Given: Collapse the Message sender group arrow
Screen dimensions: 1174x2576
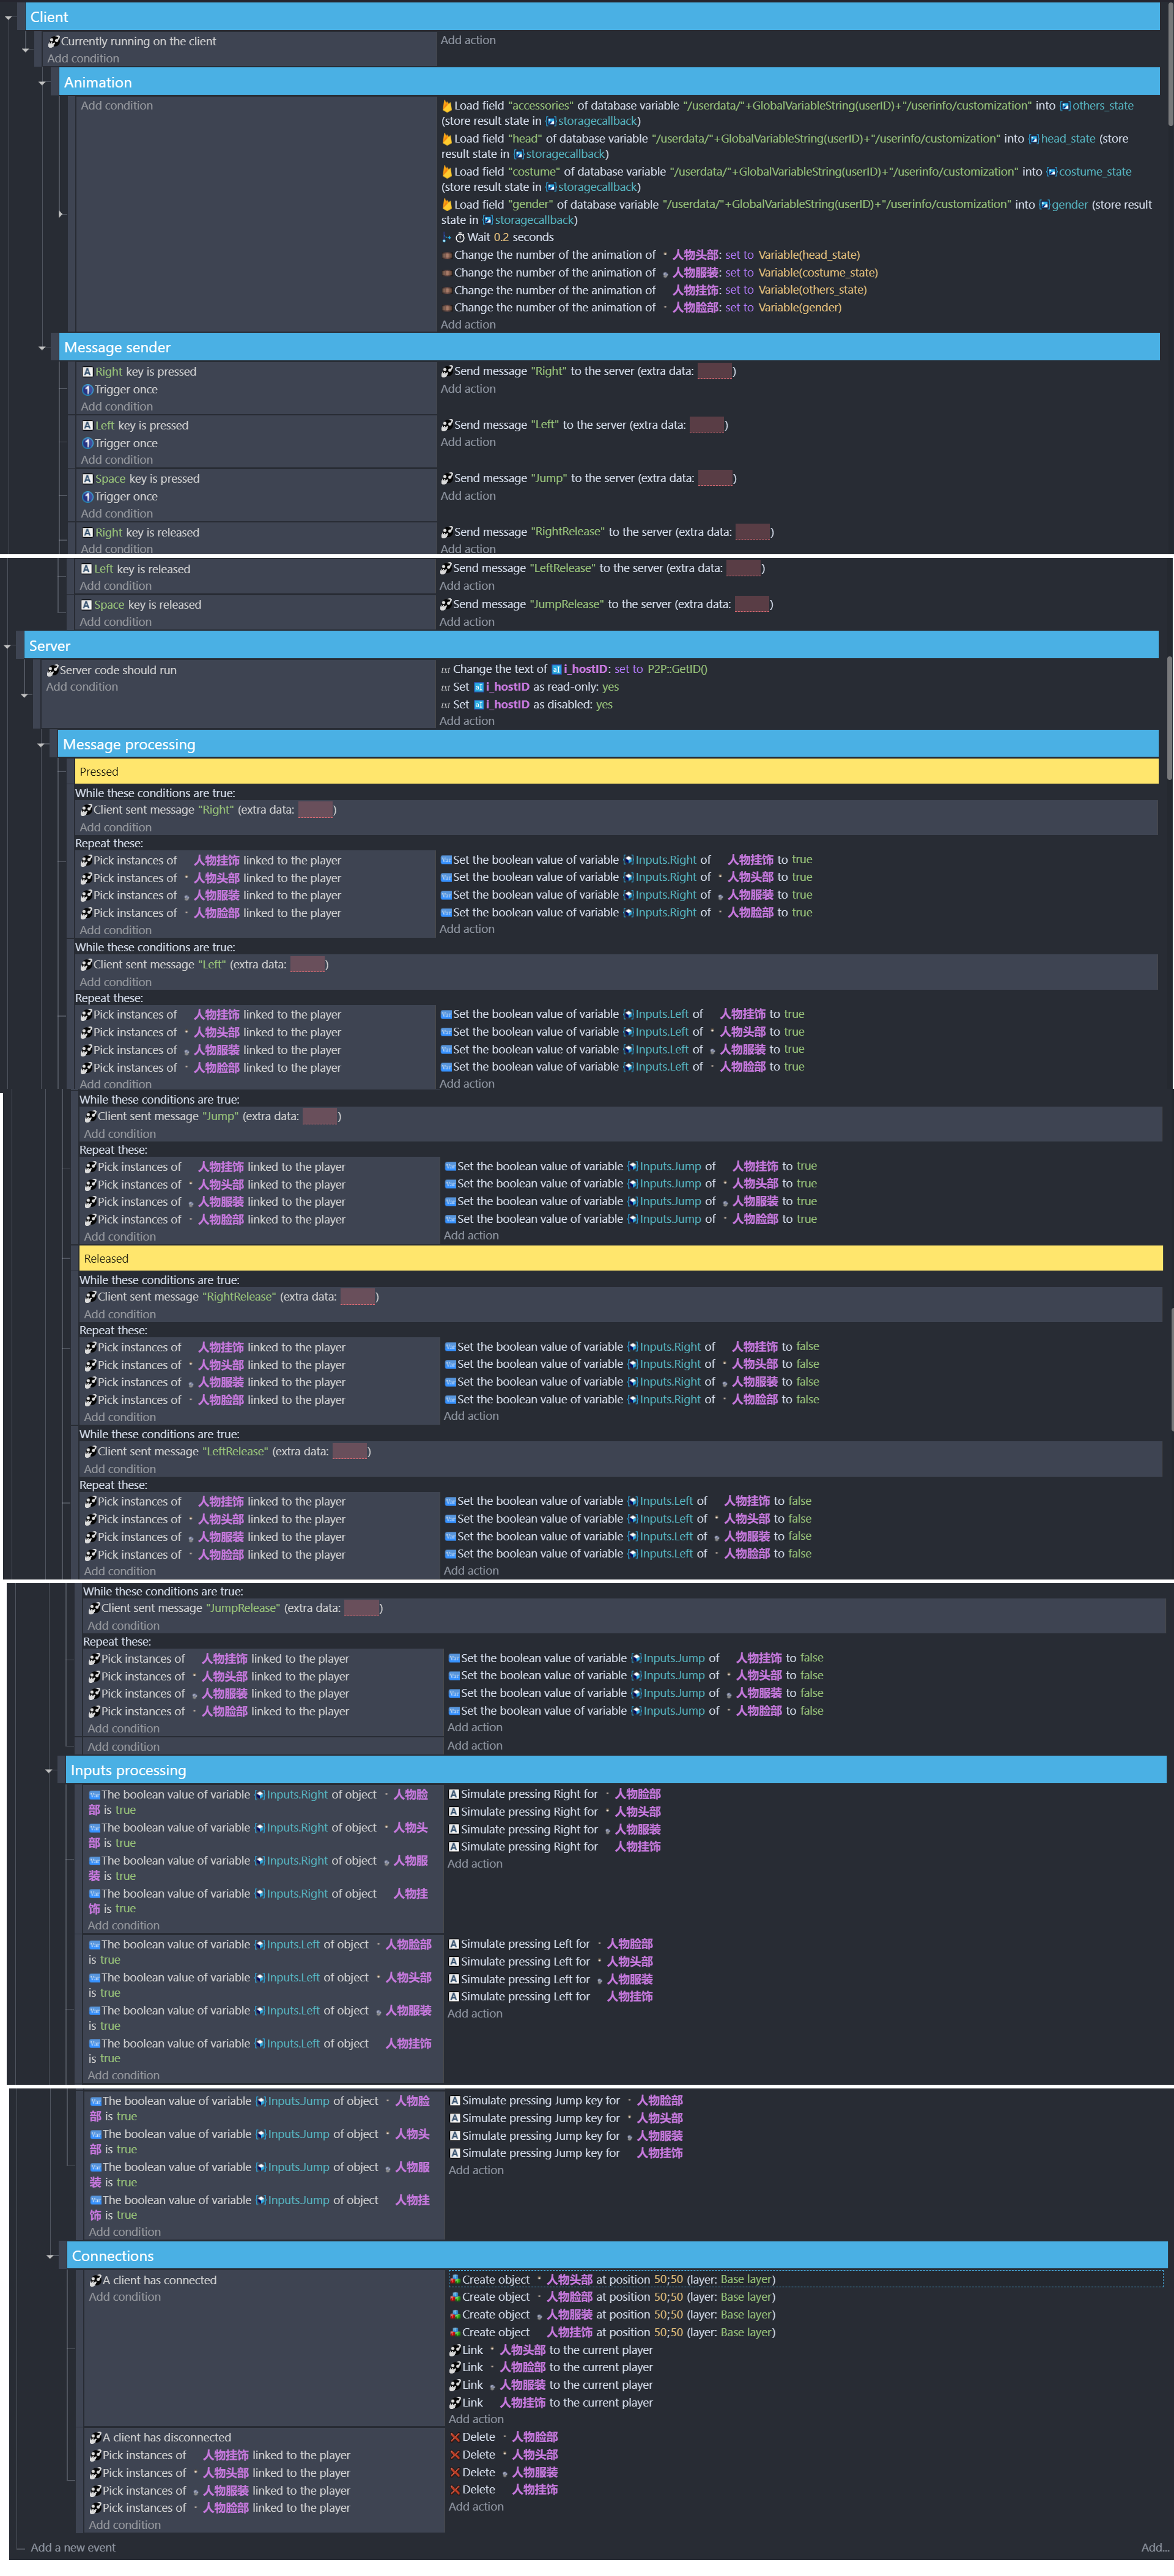Looking at the screenshot, I should point(42,348).
